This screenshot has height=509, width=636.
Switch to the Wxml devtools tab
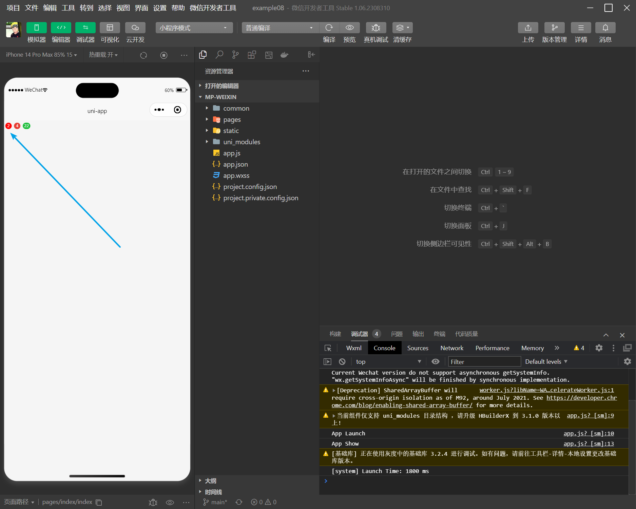coord(354,348)
